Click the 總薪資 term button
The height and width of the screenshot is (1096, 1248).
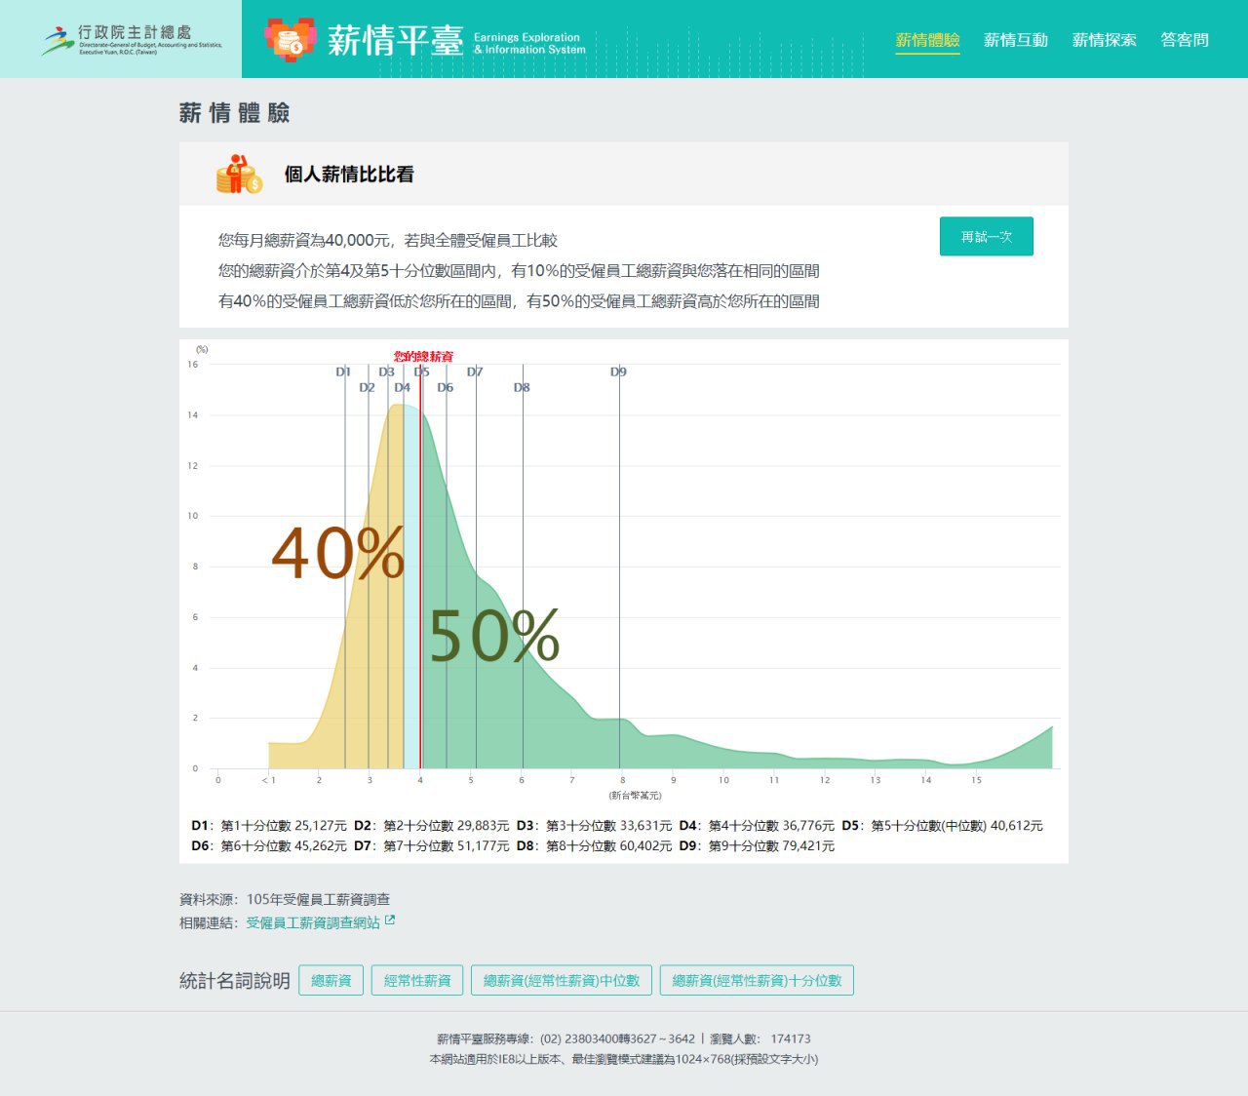tap(331, 980)
